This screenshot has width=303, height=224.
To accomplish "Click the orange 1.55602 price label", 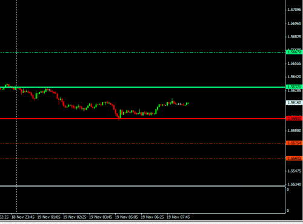I will (x=294, y=159).
